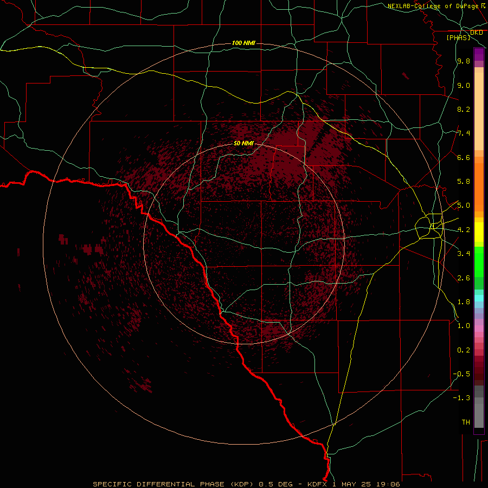
Task: Pick the bright green legend band near 3.4
Action: coord(479,261)
